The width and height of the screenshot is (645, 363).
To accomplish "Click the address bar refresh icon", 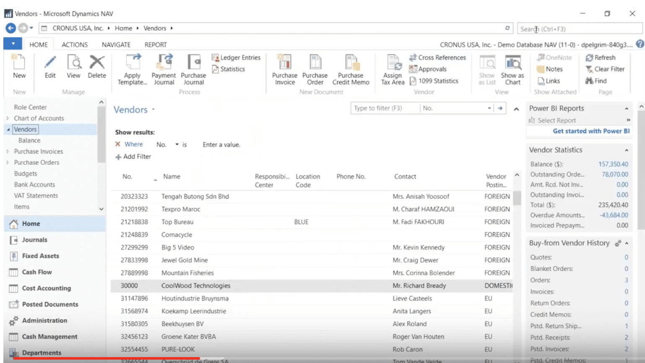I will [x=507, y=28].
